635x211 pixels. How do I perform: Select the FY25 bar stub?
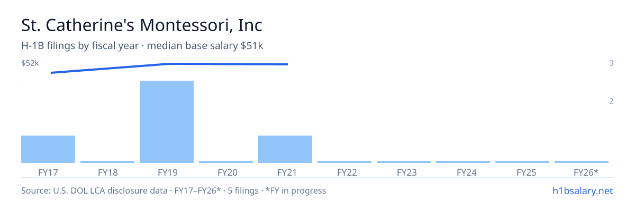click(522, 162)
